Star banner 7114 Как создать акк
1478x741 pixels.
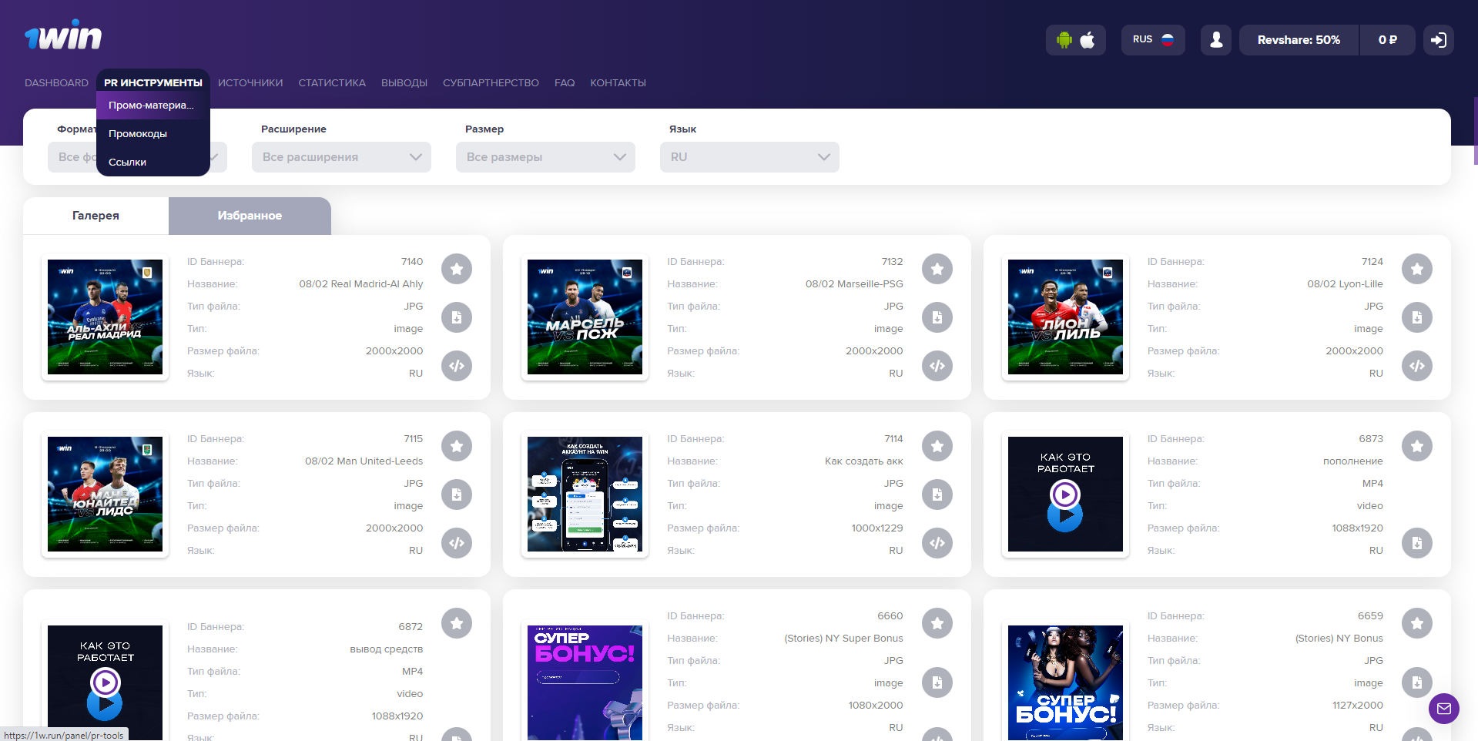(x=937, y=446)
